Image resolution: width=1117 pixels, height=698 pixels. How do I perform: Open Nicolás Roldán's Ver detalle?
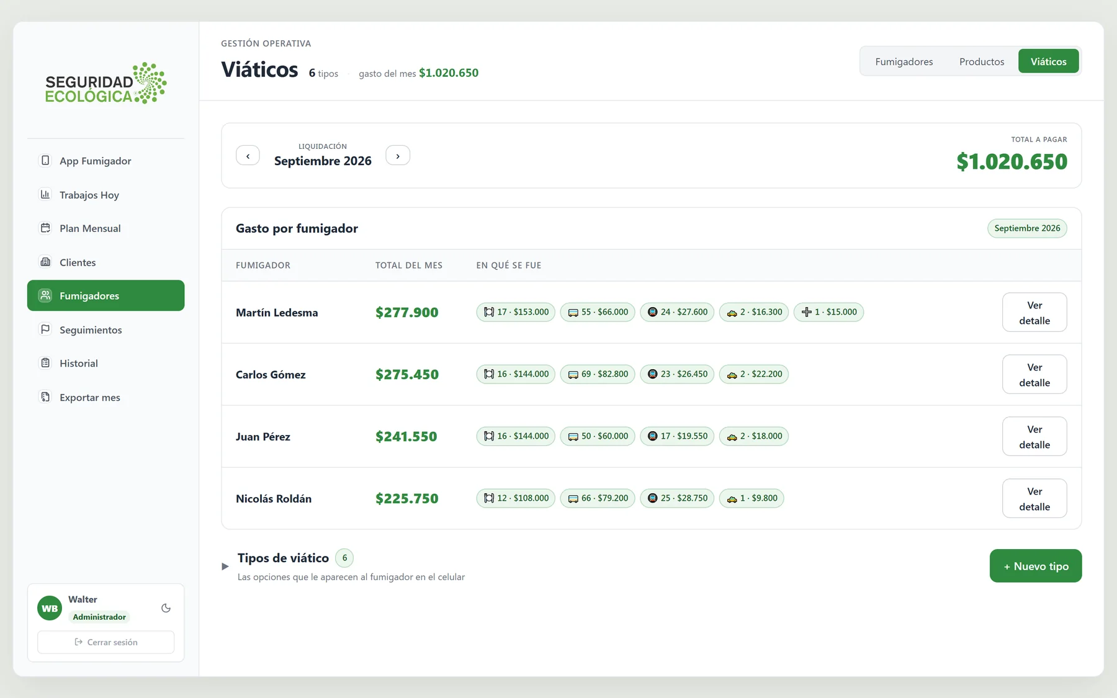click(x=1034, y=498)
